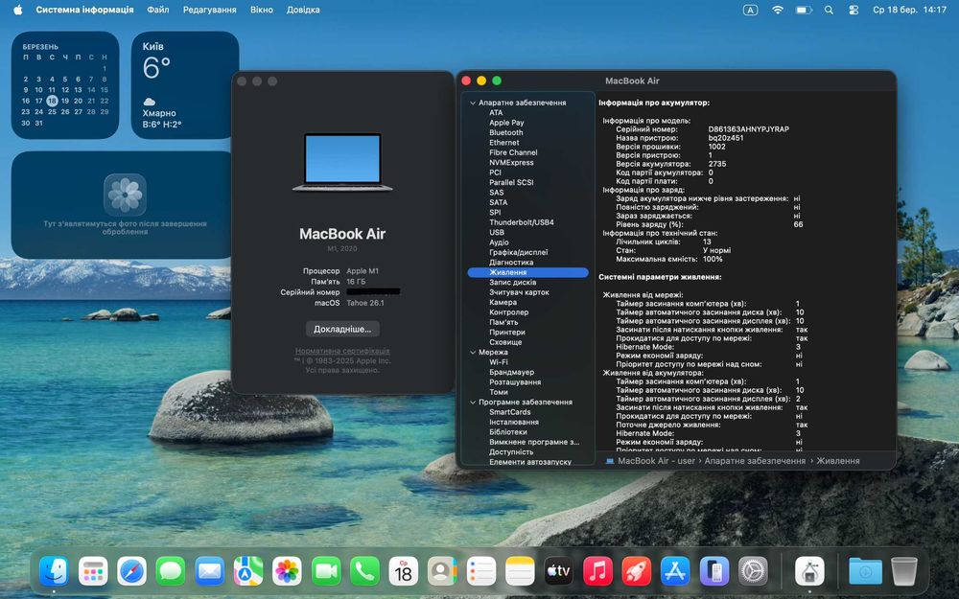Click the device name value bq20z451
The width and height of the screenshot is (959, 599).
(x=726, y=138)
